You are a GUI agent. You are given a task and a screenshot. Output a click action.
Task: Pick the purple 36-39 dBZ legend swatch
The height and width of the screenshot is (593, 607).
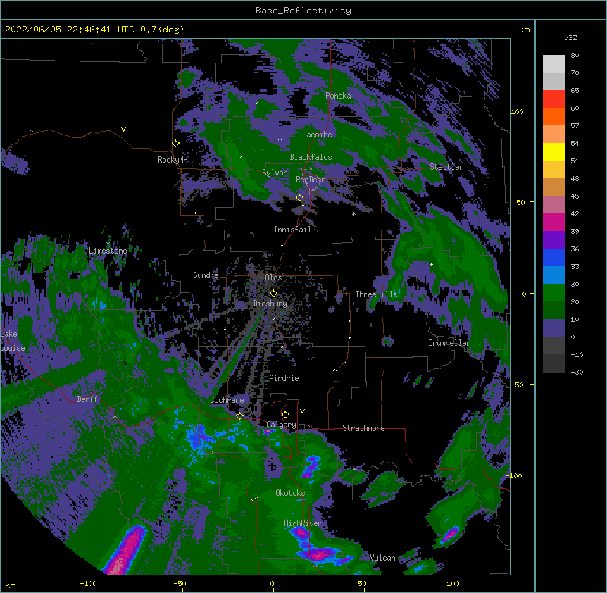(553, 240)
